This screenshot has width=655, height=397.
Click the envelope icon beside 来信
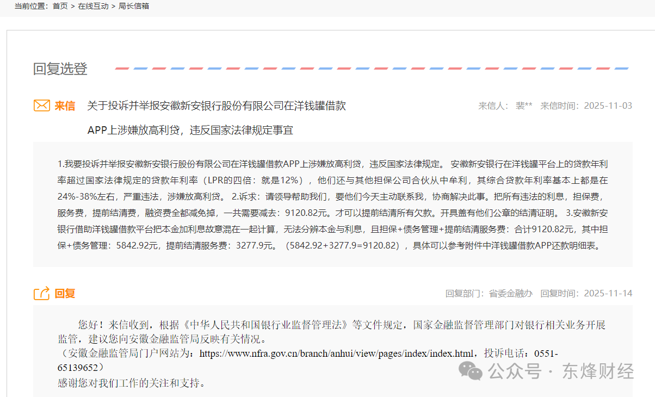click(x=42, y=106)
